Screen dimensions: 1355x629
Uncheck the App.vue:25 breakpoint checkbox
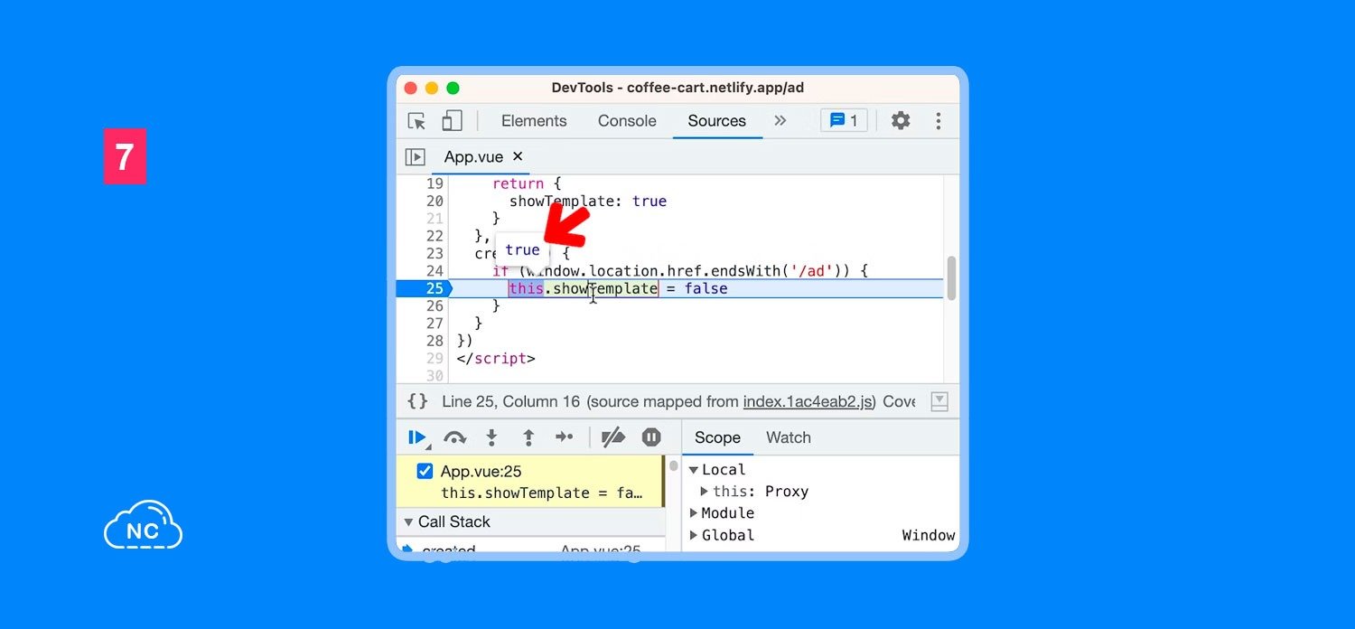[x=425, y=471]
